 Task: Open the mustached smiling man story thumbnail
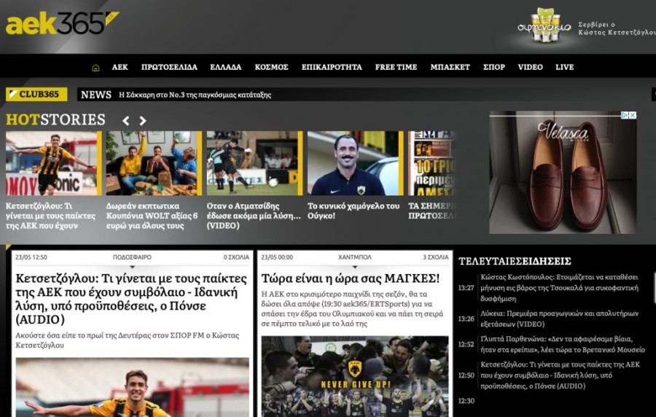(x=355, y=163)
